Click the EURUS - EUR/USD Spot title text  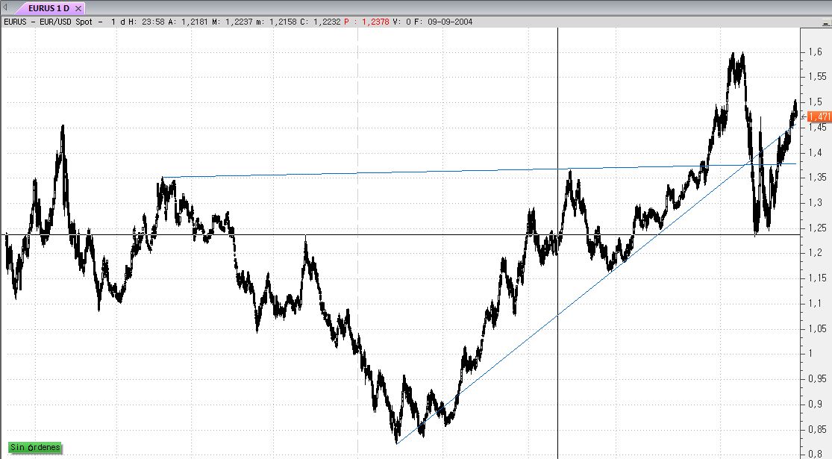pyautogui.click(x=48, y=22)
